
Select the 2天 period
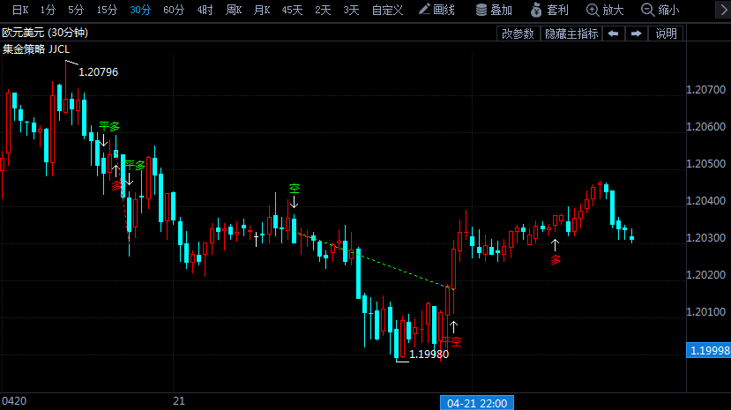(x=323, y=10)
